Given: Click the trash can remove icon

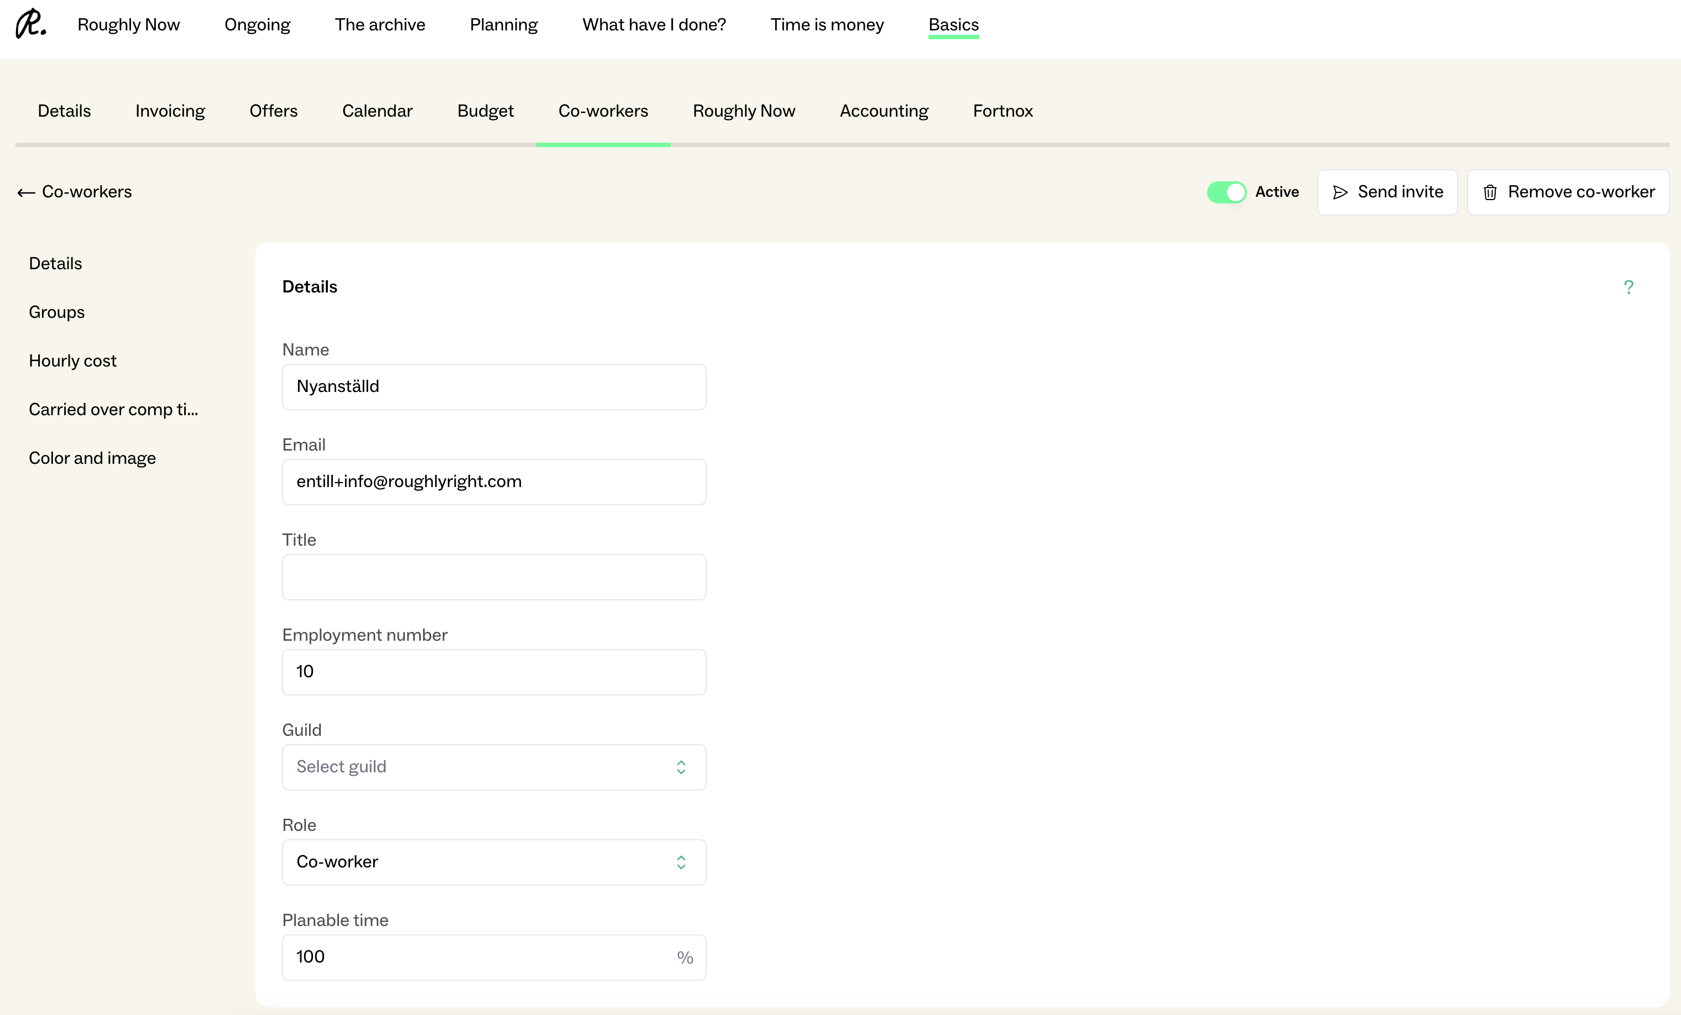Looking at the screenshot, I should 1490,192.
